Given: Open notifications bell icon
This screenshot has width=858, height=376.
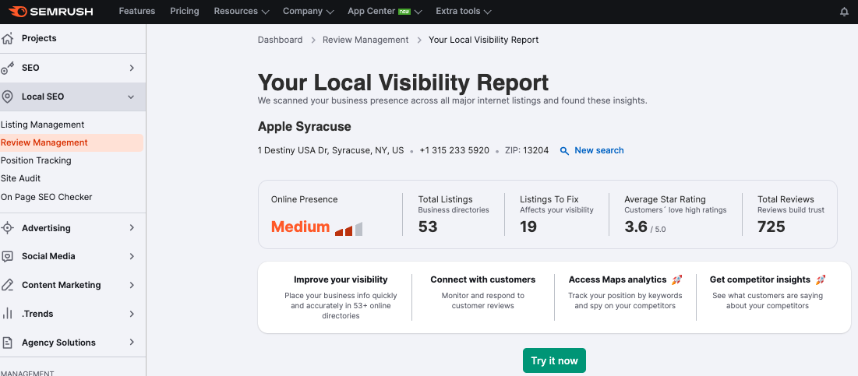Looking at the screenshot, I should (844, 12).
